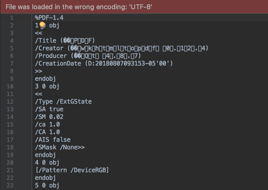Click the /SM 0.02 value

[x=49, y=117]
